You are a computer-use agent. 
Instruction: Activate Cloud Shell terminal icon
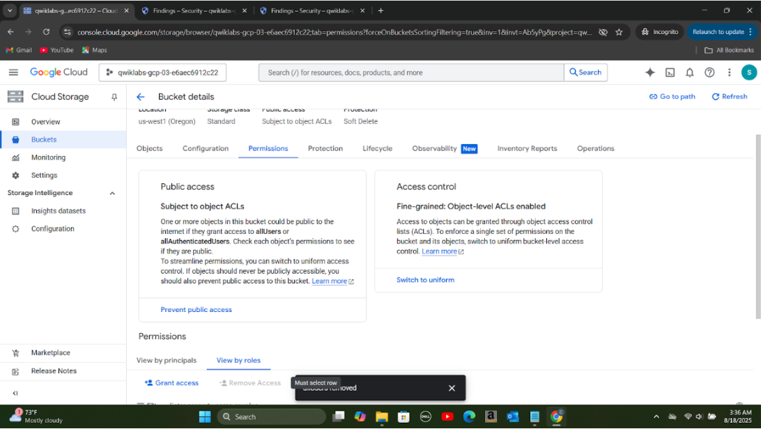coord(670,72)
